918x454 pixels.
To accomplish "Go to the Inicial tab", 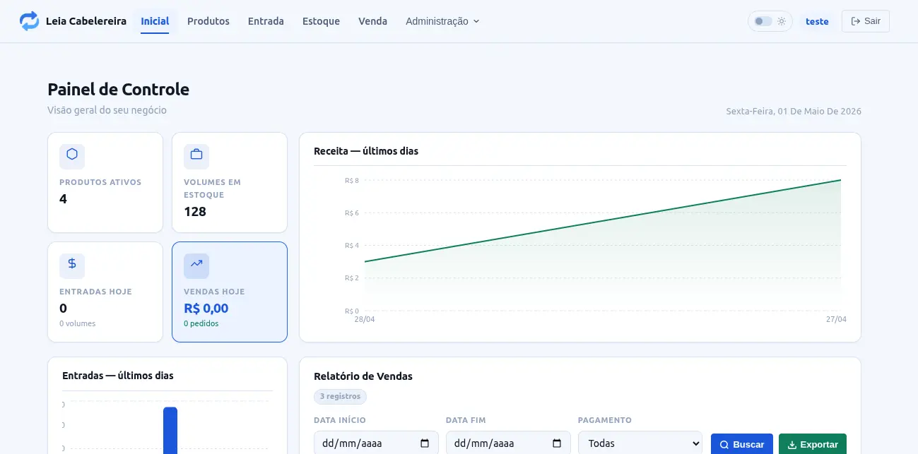I will pos(155,21).
